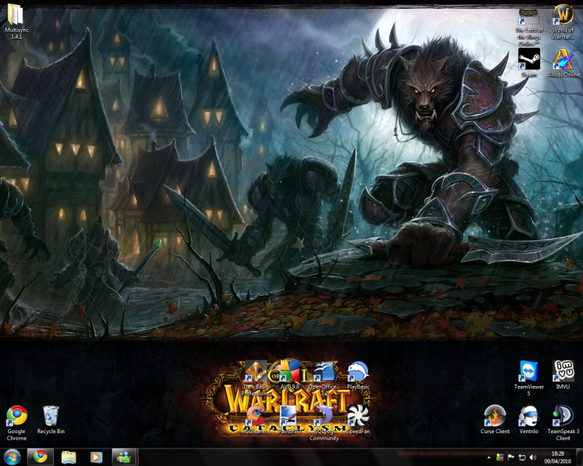This screenshot has width=583, height=466.
Task: Open Windows Media Player taskbar button
Action: (x=96, y=457)
